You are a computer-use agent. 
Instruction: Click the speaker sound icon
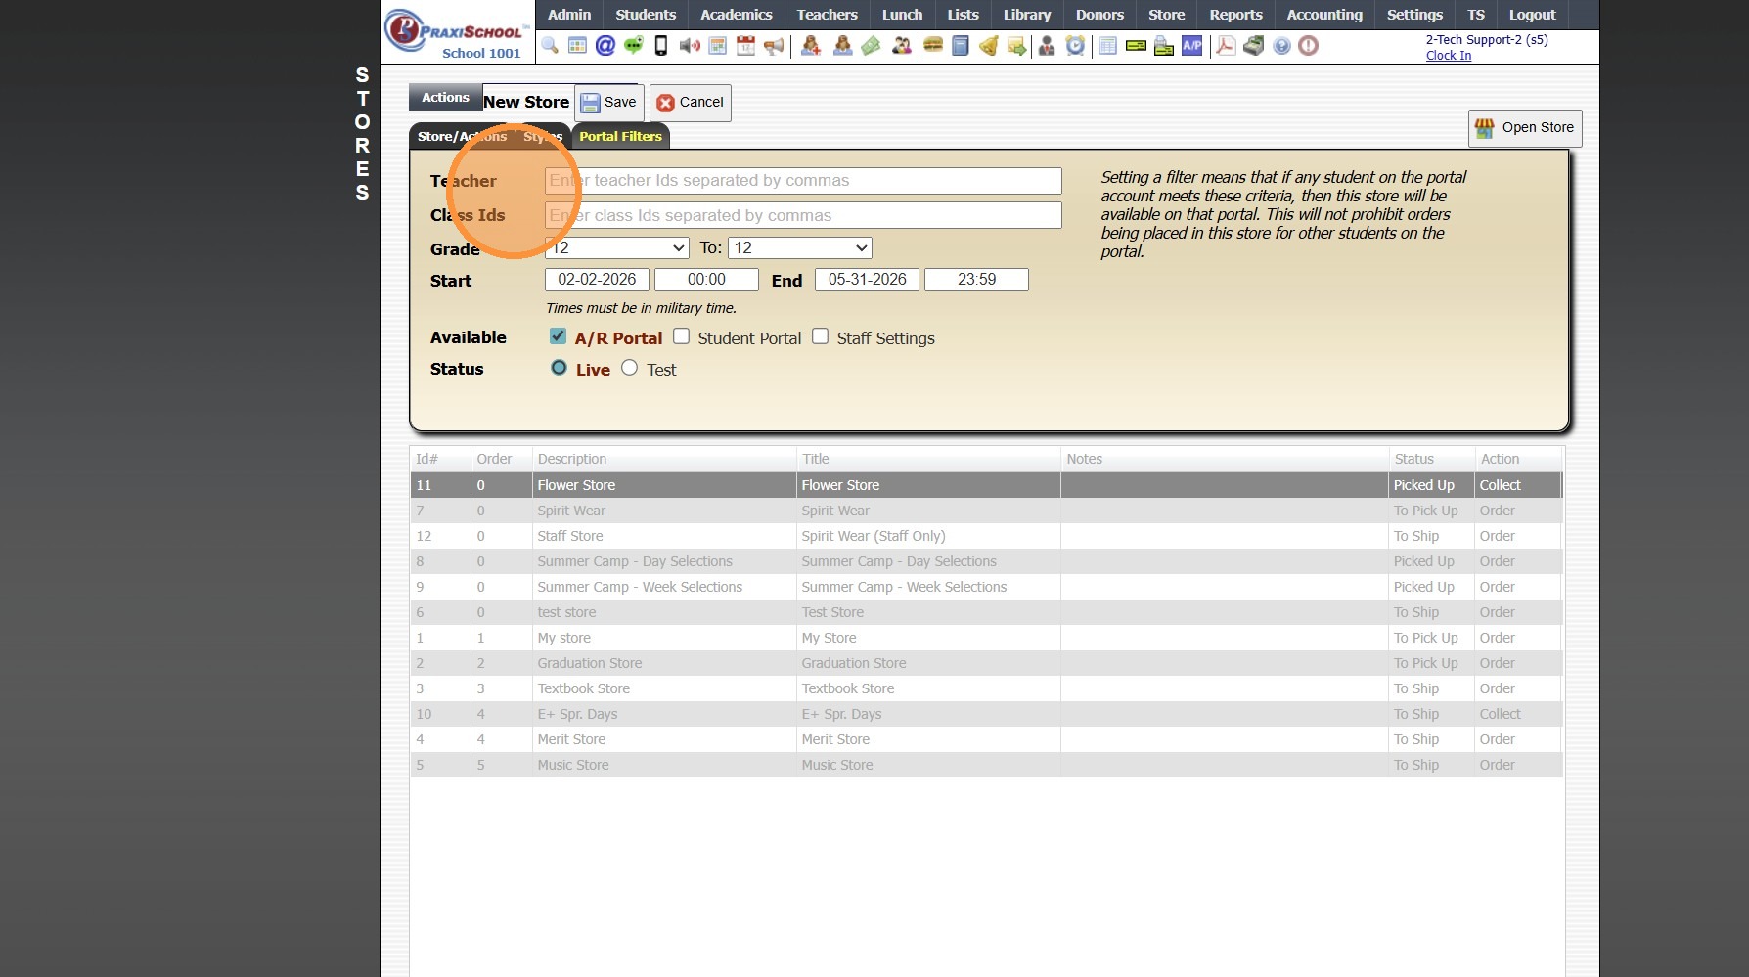tap(690, 46)
